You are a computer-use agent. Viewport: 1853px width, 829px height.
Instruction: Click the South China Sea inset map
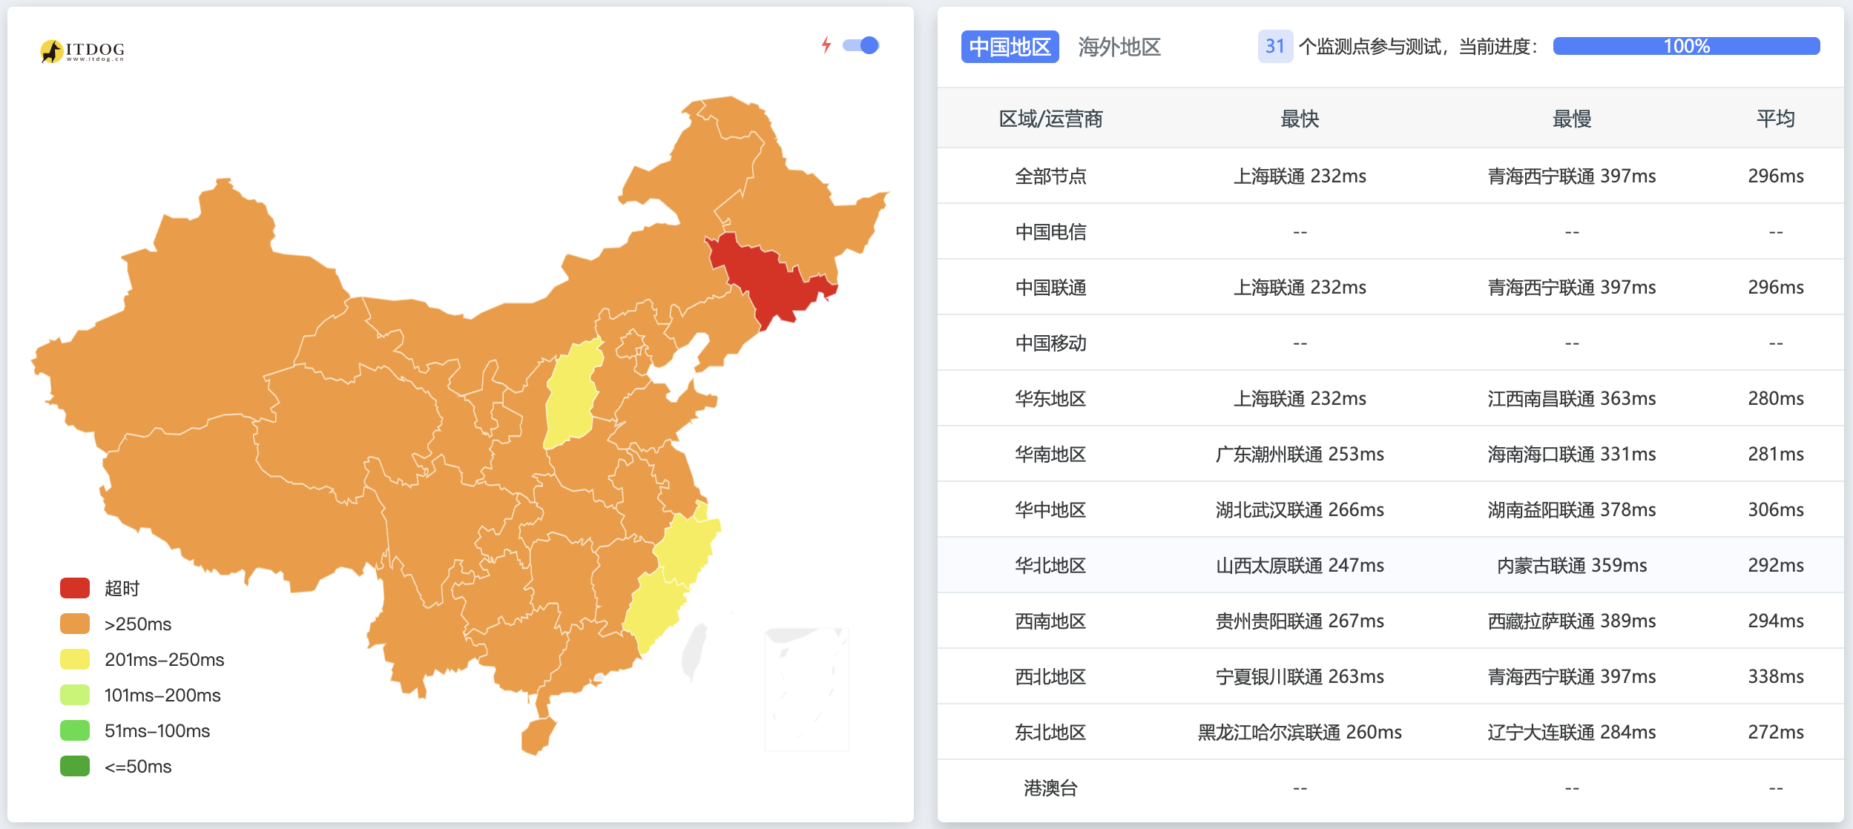[x=806, y=690]
